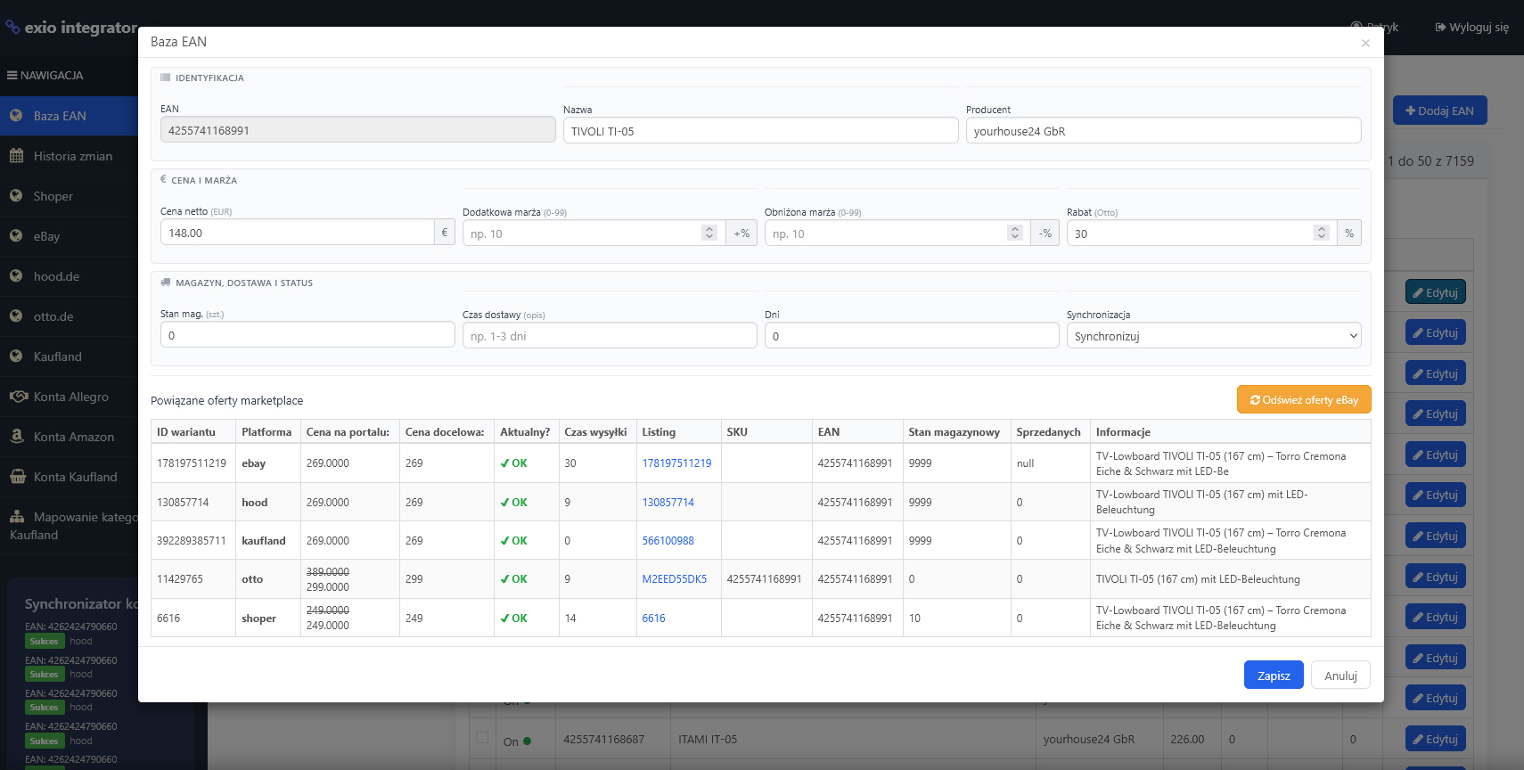Open hood listing 130857714 link
The width and height of the screenshot is (1524, 770).
click(668, 503)
